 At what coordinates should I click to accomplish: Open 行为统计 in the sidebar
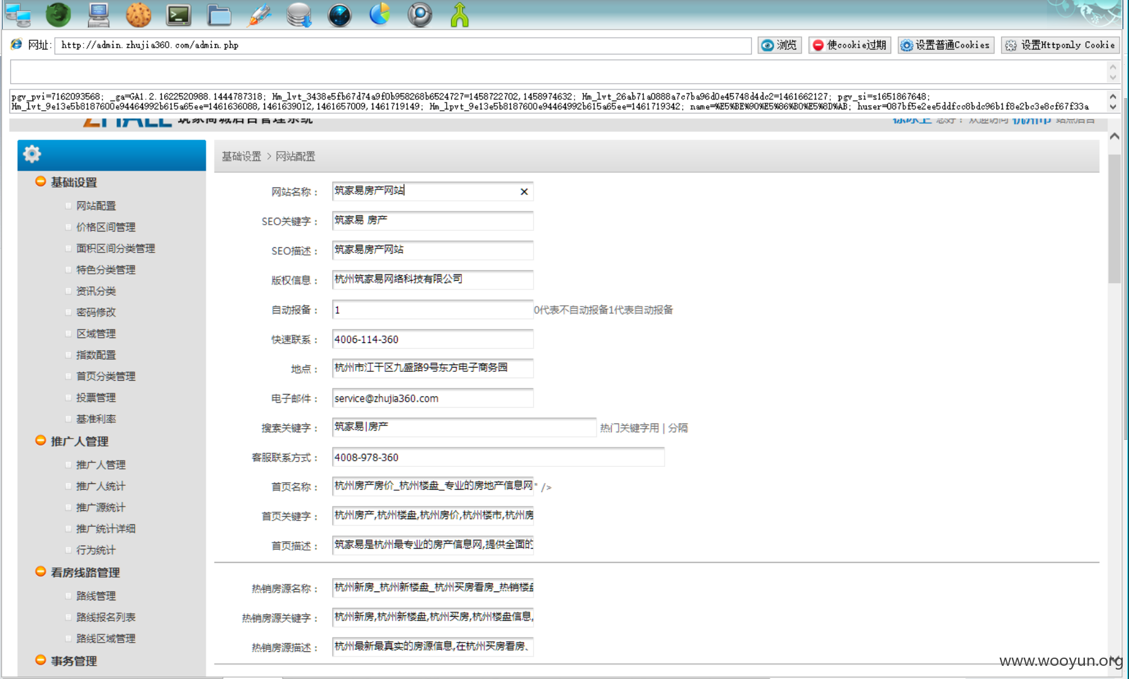click(x=96, y=550)
